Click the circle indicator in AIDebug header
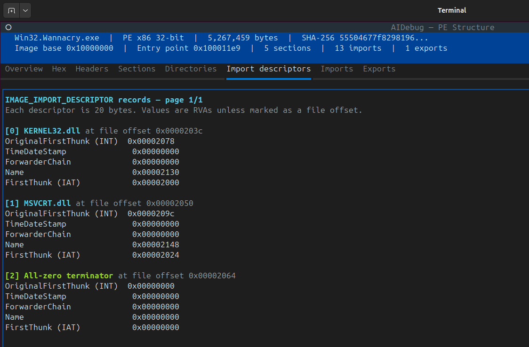 [8, 27]
